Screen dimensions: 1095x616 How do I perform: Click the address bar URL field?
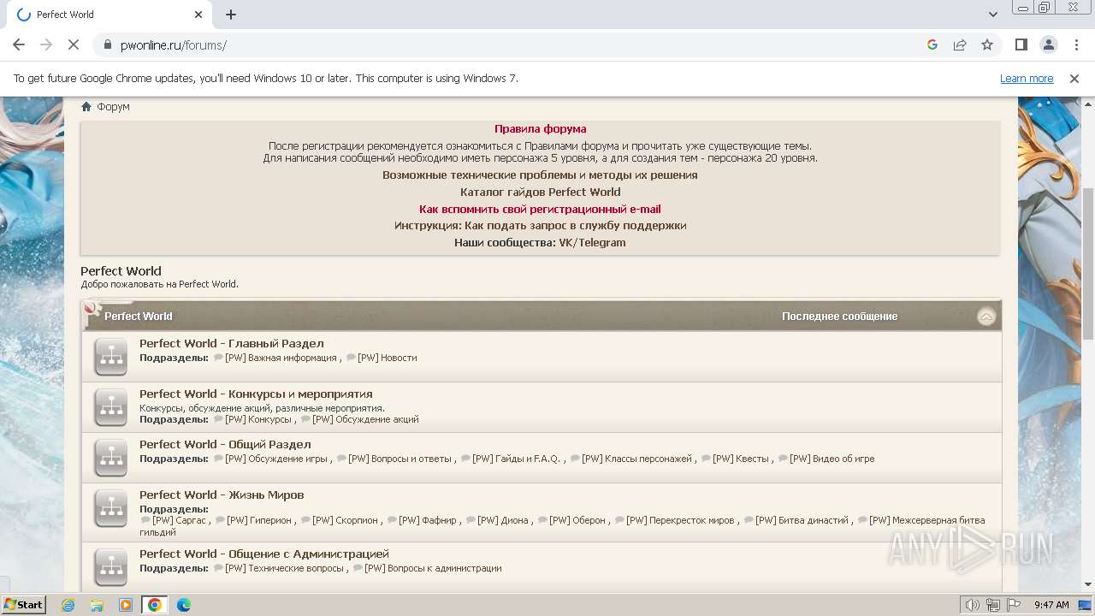tap(513, 44)
